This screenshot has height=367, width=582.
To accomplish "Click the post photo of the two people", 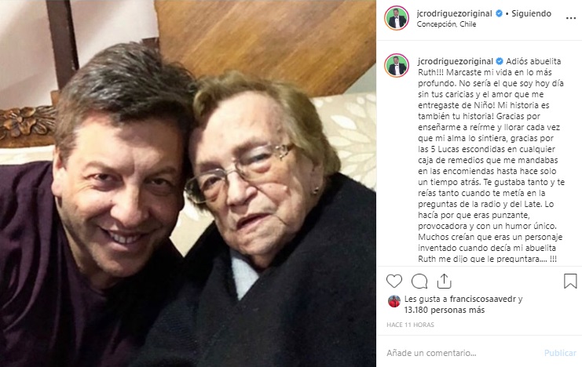I will coord(189,183).
